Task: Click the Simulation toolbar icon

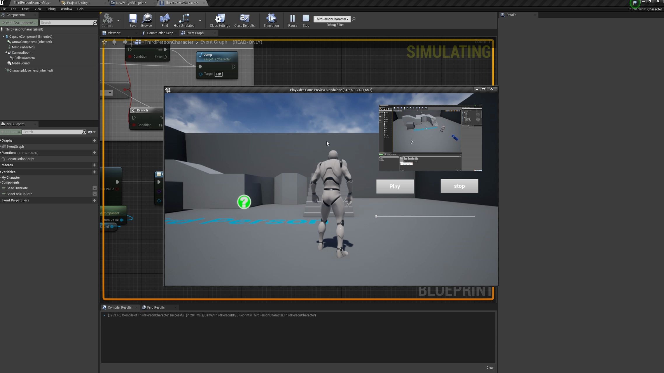Action: pyautogui.click(x=271, y=20)
